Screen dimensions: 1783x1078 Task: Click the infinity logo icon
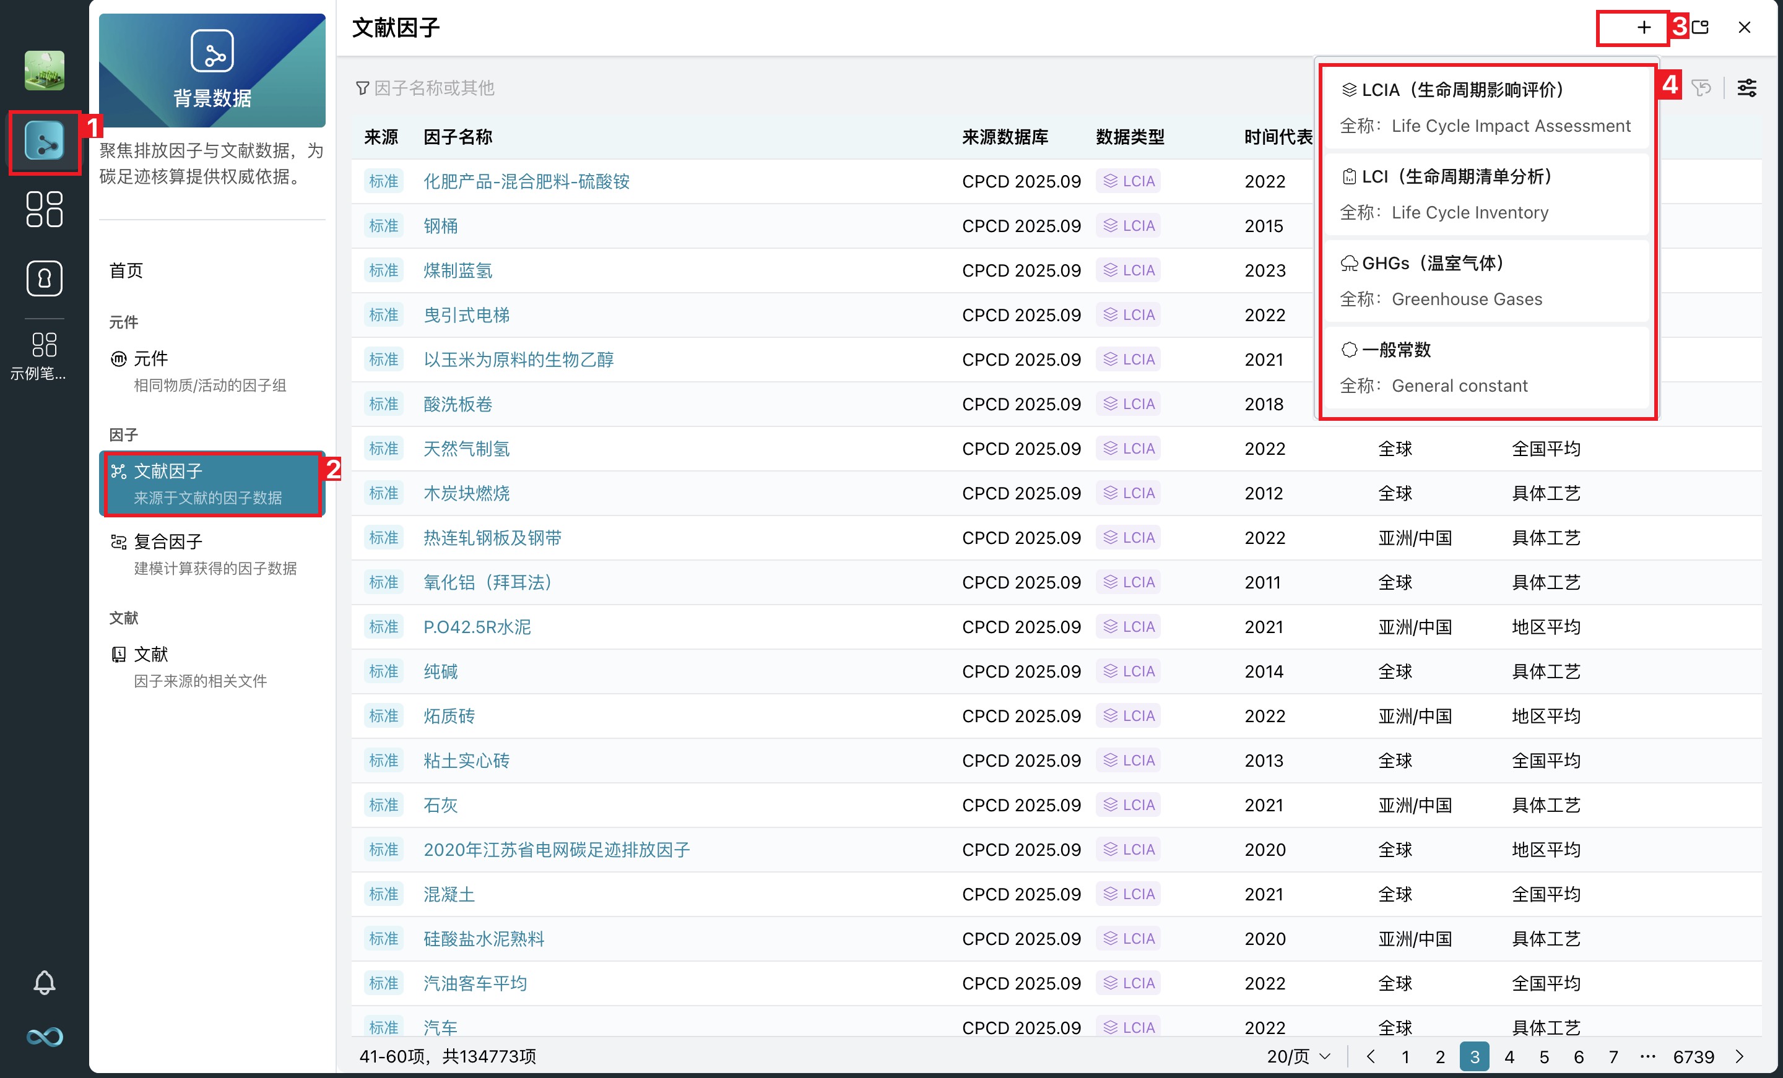(x=44, y=1037)
